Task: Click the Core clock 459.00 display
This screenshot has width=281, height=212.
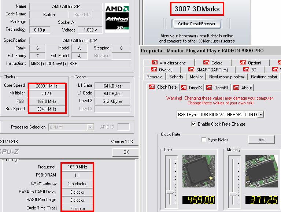Action: (x=198, y=200)
